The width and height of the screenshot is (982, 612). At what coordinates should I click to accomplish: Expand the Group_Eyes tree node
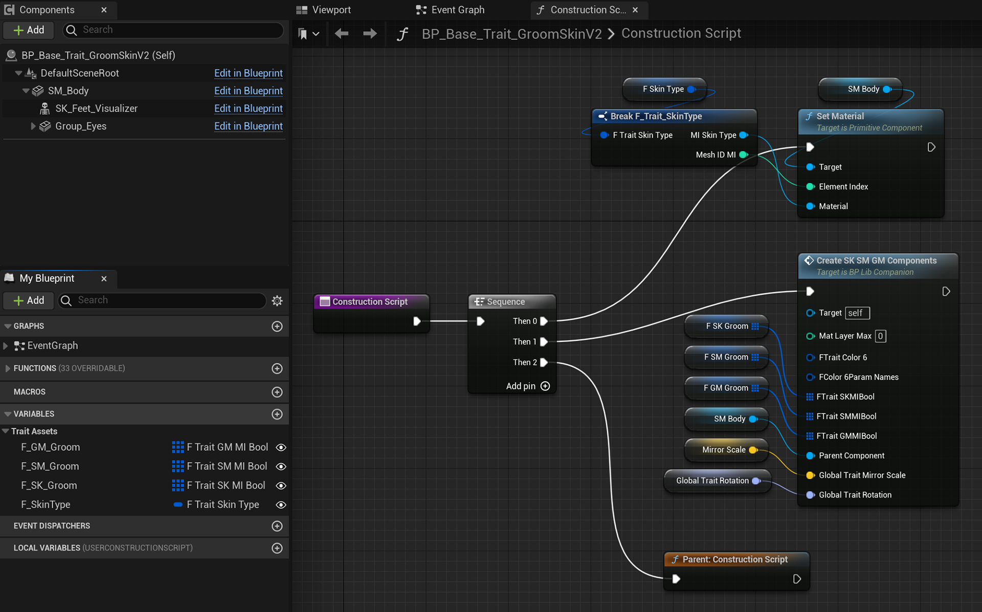coord(33,126)
